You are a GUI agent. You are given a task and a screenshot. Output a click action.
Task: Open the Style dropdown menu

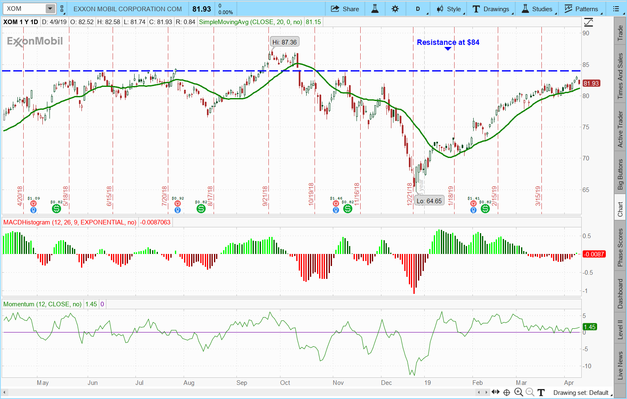449,9
